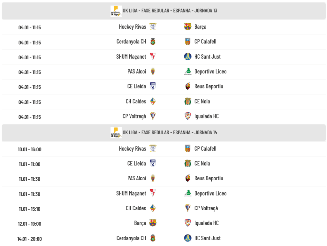Click HC Sant Just crest in Jornada 13
Viewport: 327px width, 246px height.
(188, 56)
